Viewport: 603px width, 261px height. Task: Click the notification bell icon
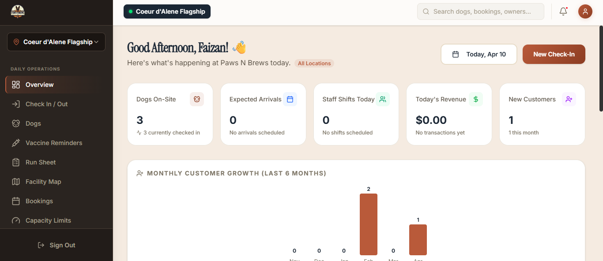[563, 11]
